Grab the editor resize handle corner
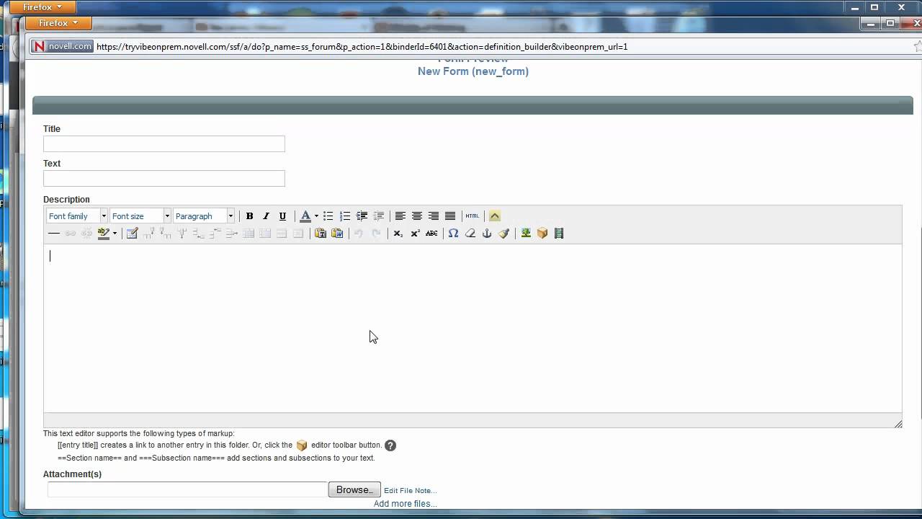 898,423
